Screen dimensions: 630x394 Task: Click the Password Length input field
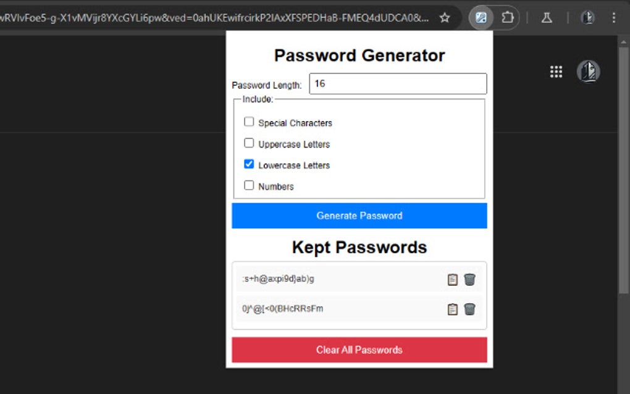pos(398,84)
